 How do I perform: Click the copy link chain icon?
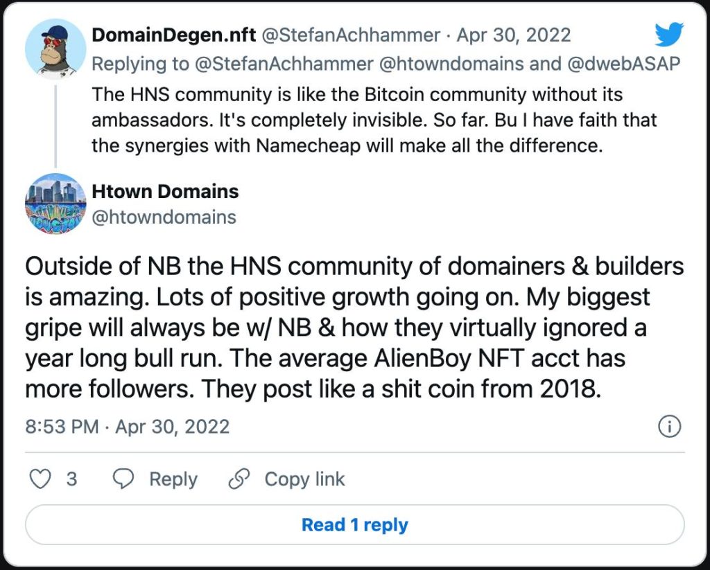click(239, 479)
